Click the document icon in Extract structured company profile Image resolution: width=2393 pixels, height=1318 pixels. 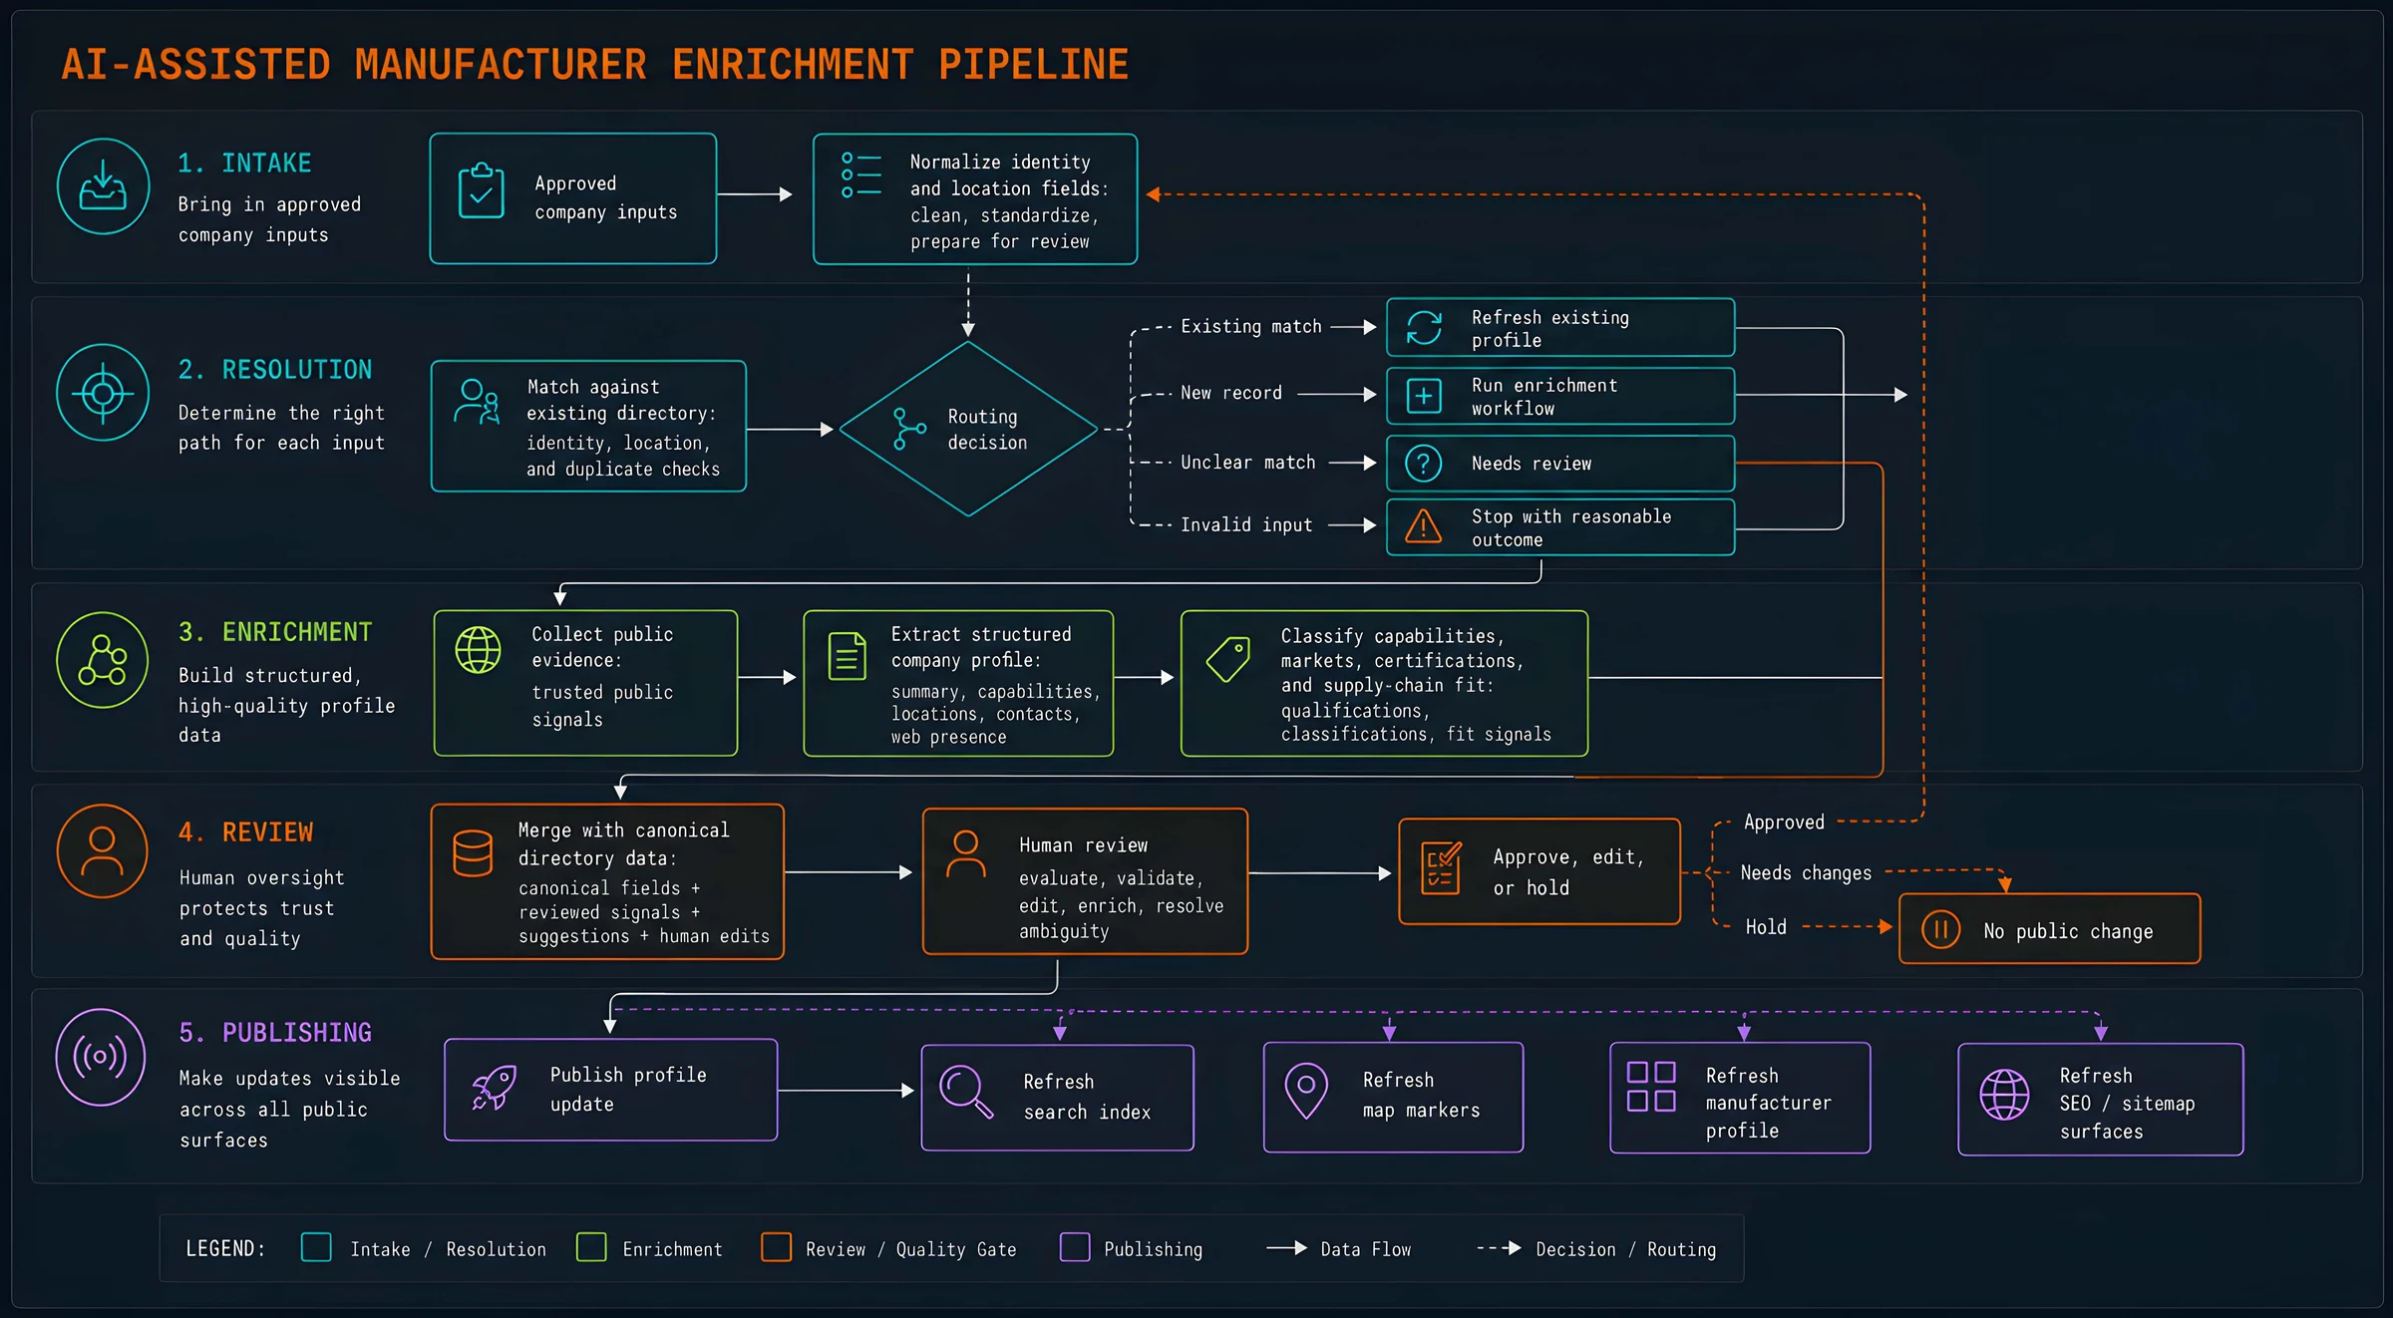click(848, 656)
